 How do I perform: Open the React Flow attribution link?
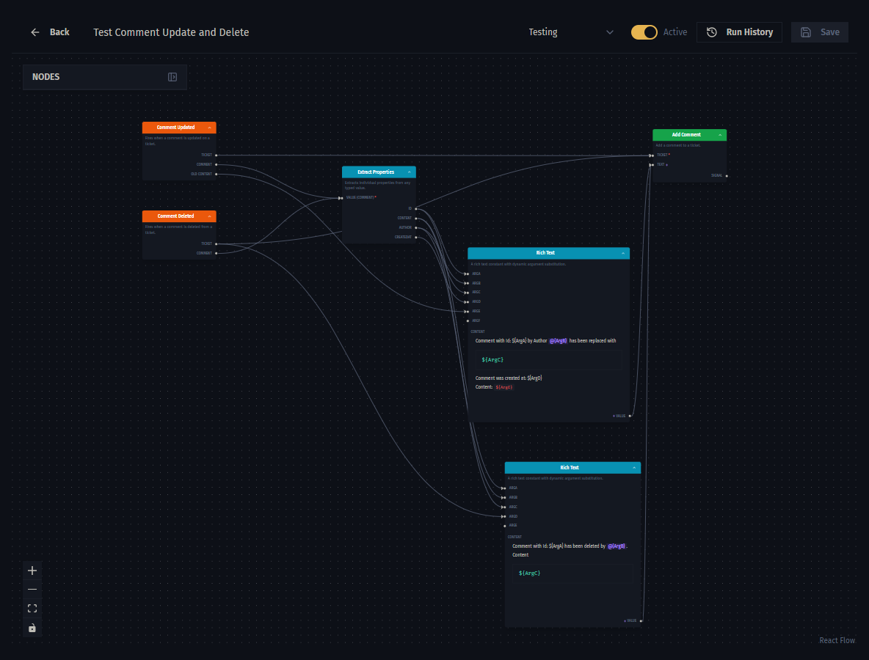tap(837, 640)
